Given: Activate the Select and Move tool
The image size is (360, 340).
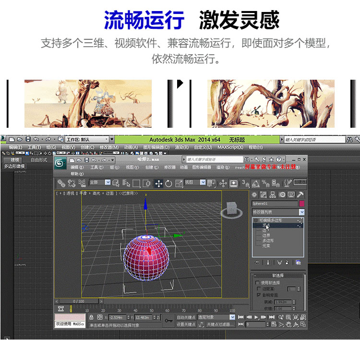Looking at the screenshot, I should [x=159, y=183].
